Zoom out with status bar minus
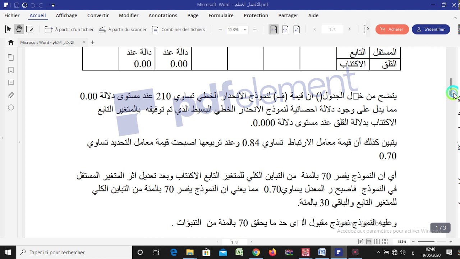The image size is (460, 259). 413,242
